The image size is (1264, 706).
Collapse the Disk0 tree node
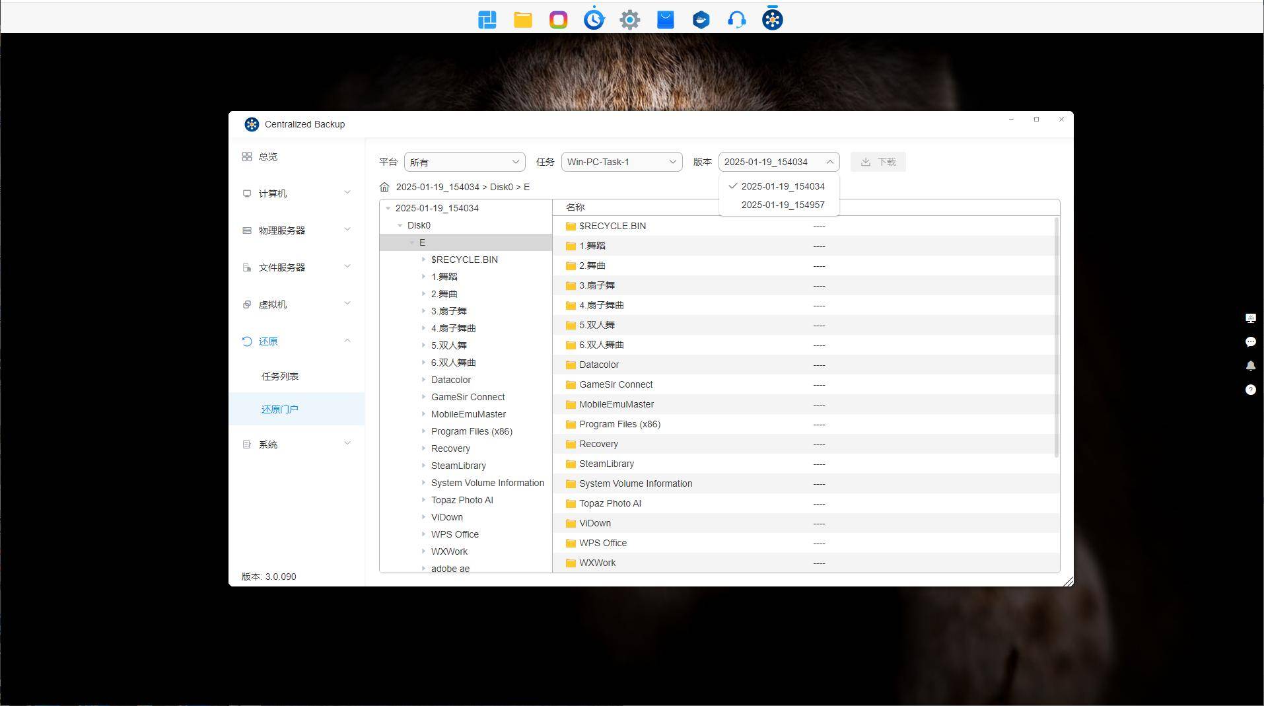point(400,226)
